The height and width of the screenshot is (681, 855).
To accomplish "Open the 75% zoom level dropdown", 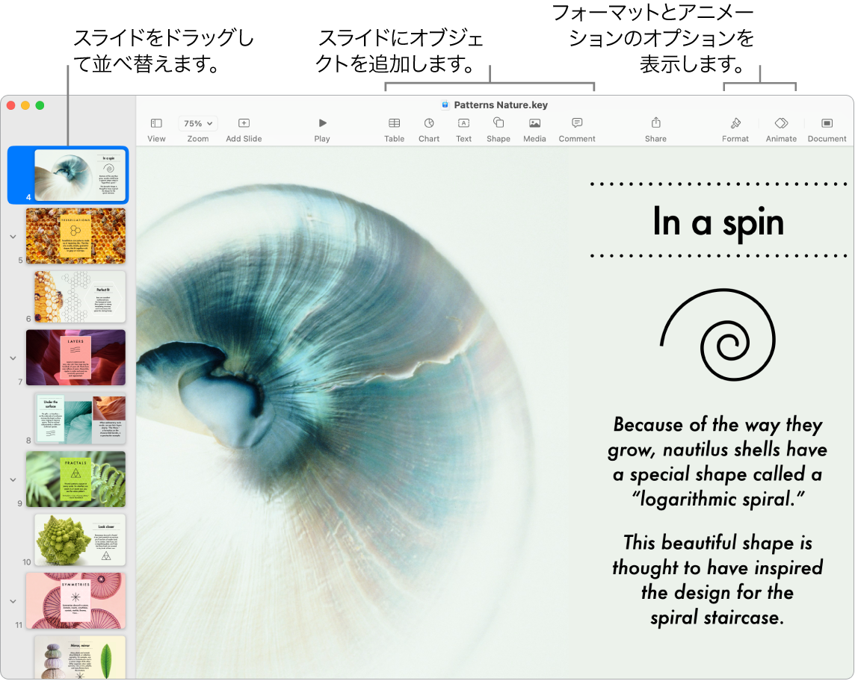I will (197, 123).
